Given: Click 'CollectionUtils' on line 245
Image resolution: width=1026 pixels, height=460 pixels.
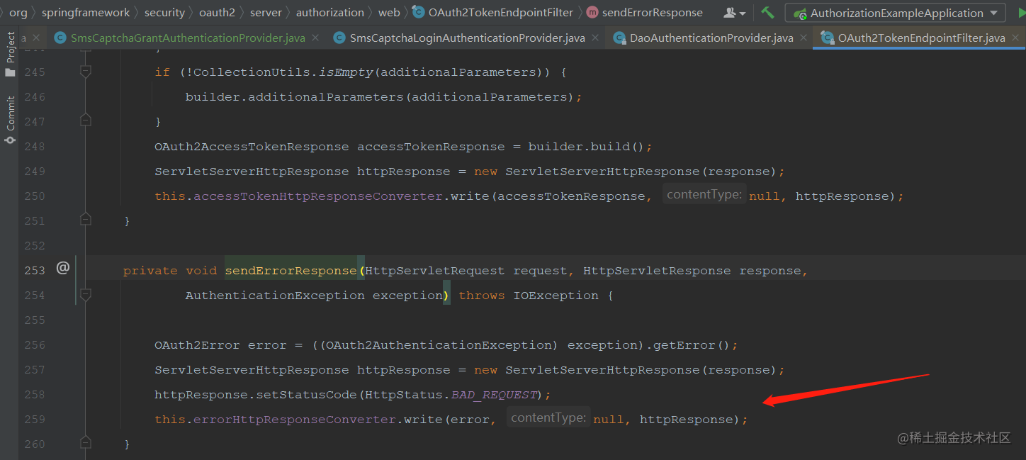Looking at the screenshot, I should 252,72.
